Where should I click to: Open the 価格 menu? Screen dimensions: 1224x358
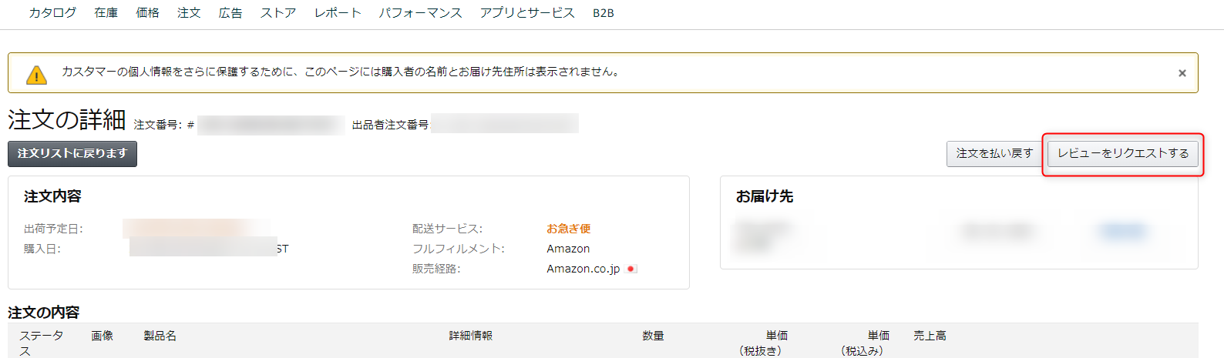pyautogui.click(x=147, y=13)
